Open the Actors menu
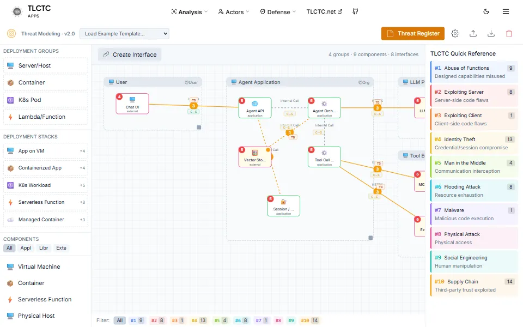Viewport: 523px width, 327px height. [x=234, y=12]
